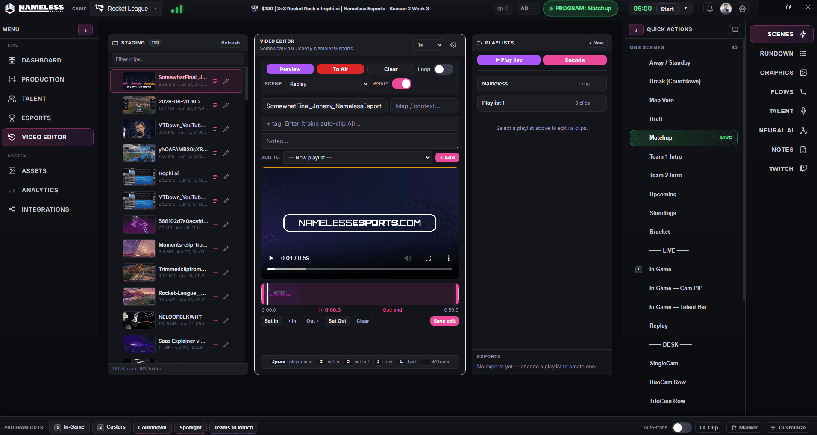Enter fullscreen in video player
This screenshot has width=817, height=435.
coord(428,258)
